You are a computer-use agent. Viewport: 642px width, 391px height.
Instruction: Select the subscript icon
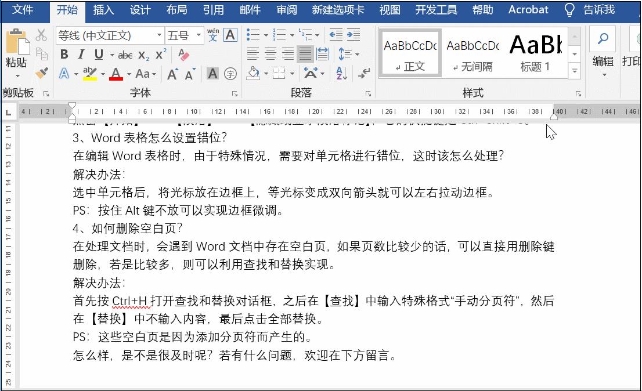(x=142, y=55)
